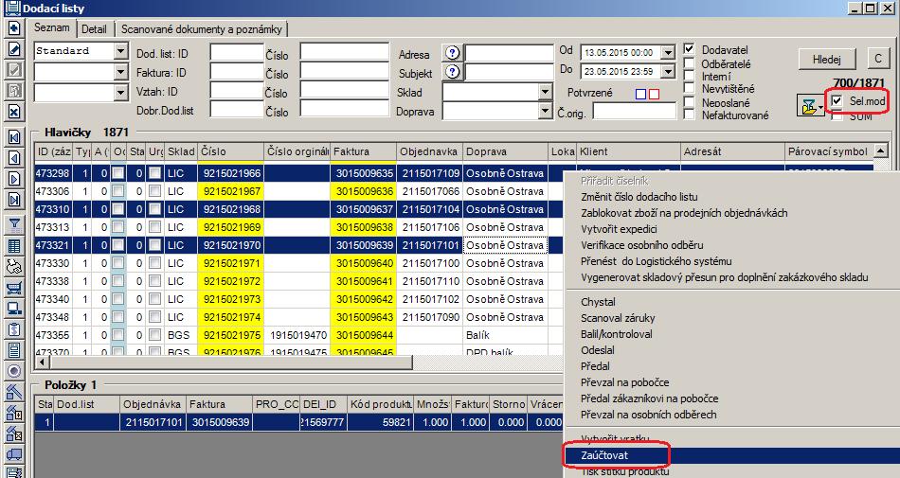This screenshot has width=900, height=478.
Task: Tick the blue Potvrzené box
Action: (x=641, y=94)
